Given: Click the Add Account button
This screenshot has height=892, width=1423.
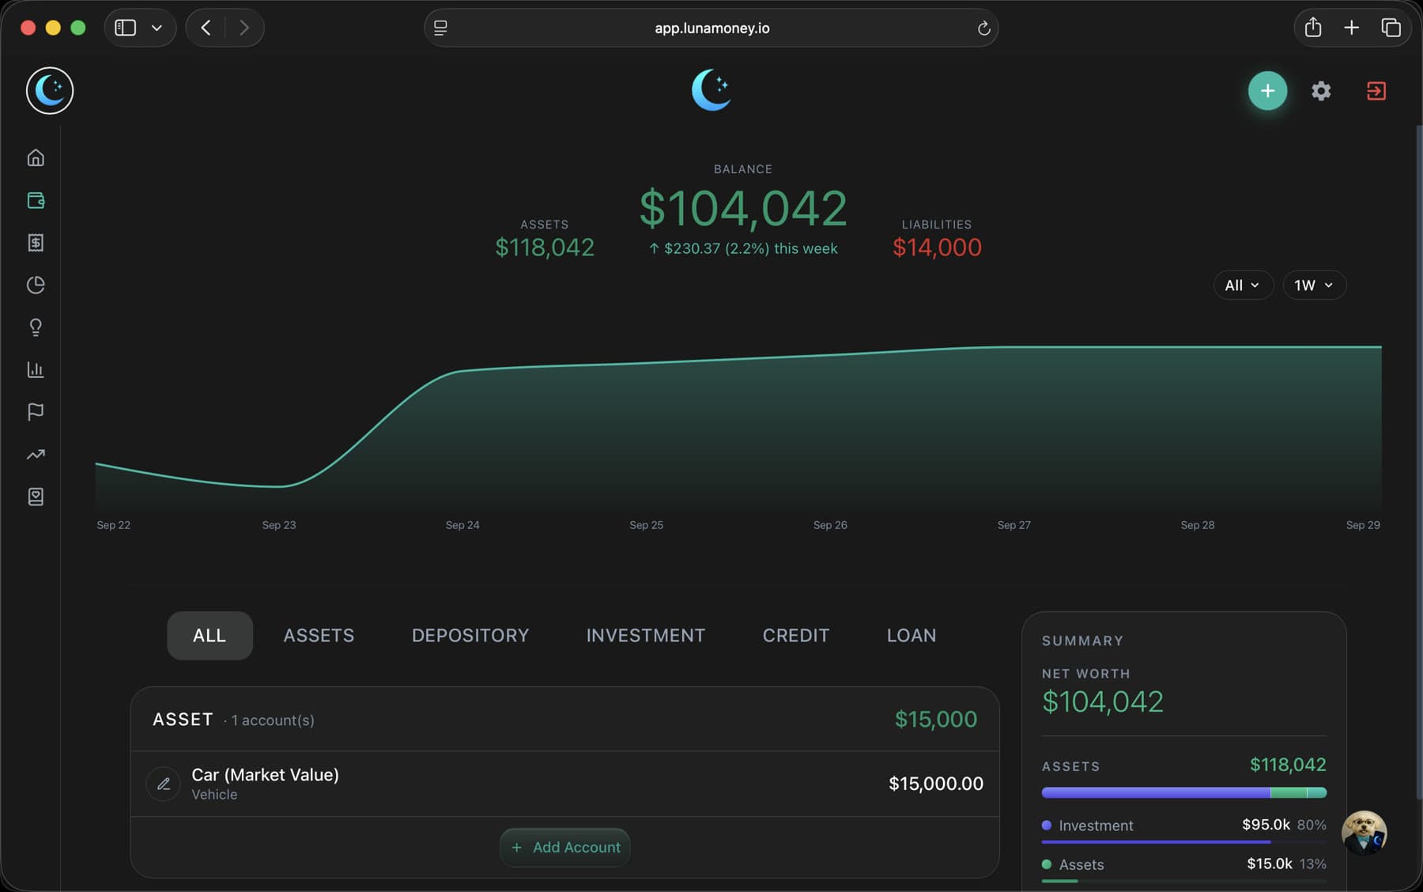Looking at the screenshot, I should pos(565,848).
